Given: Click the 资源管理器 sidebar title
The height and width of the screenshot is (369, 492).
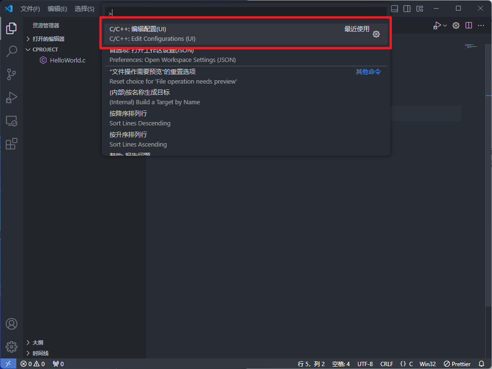Looking at the screenshot, I should [46, 25].
